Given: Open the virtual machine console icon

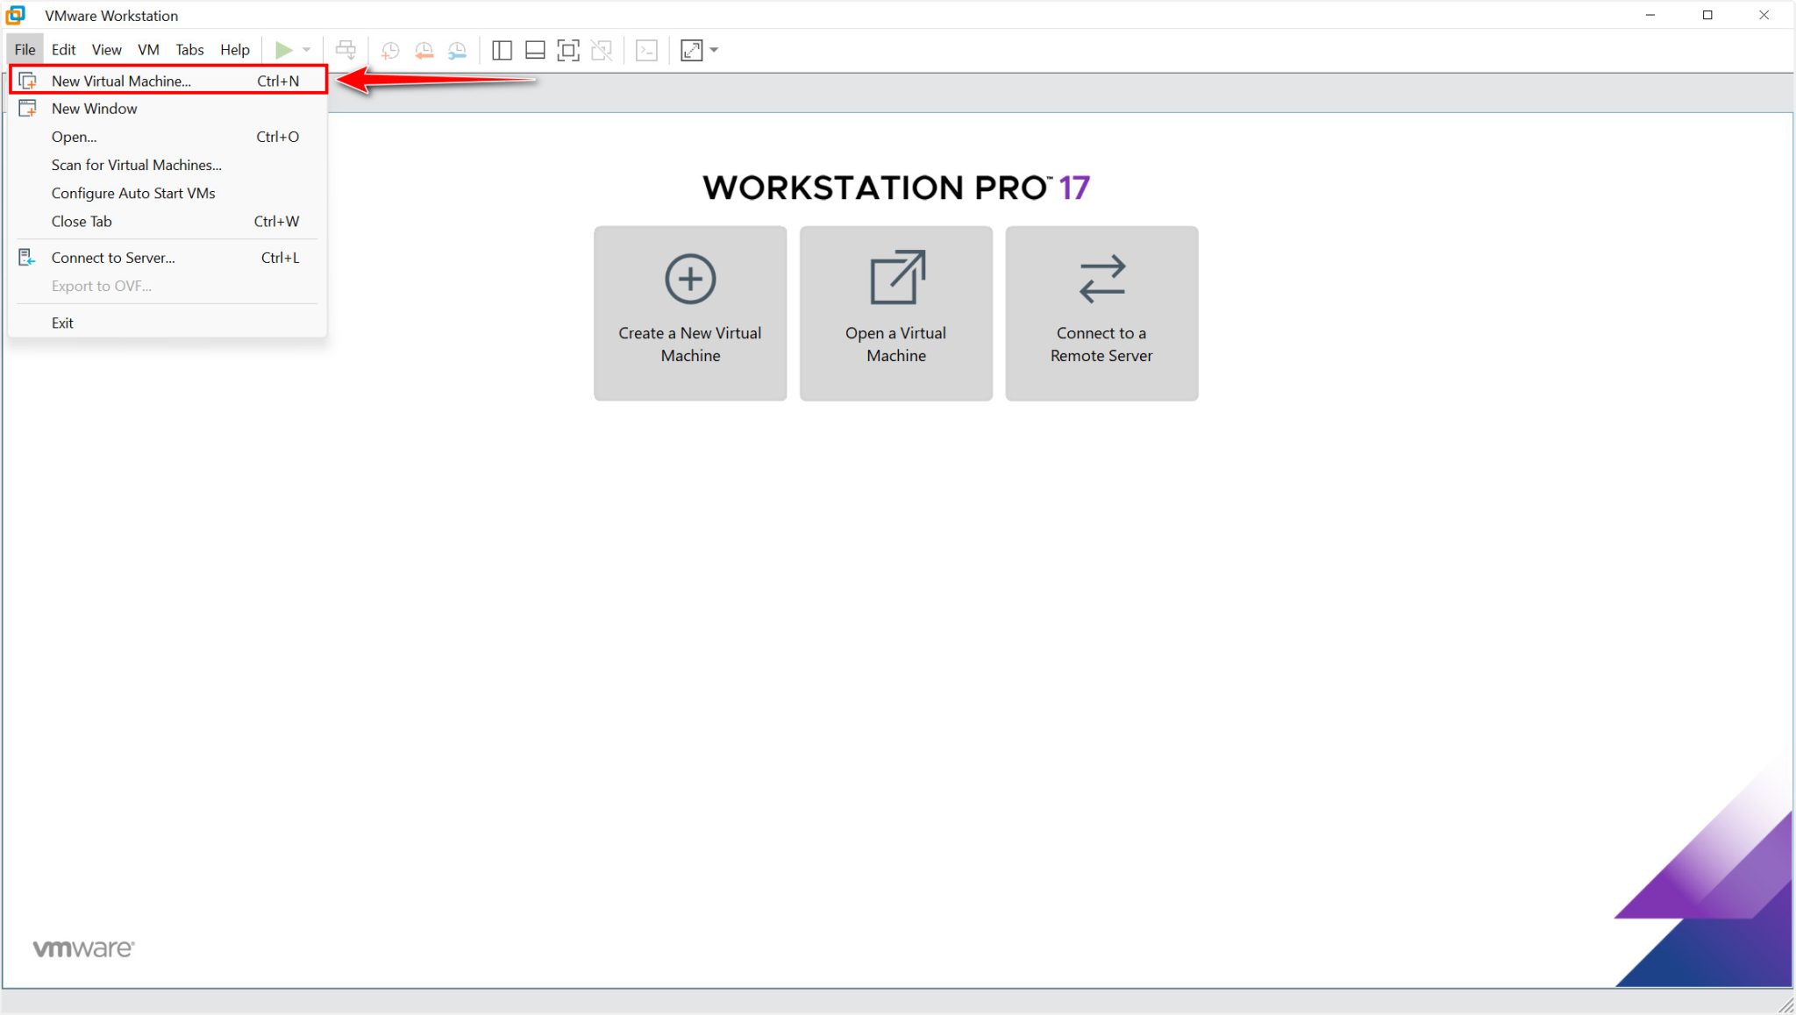Looking at the screenshot, I should tap(646, 50).
